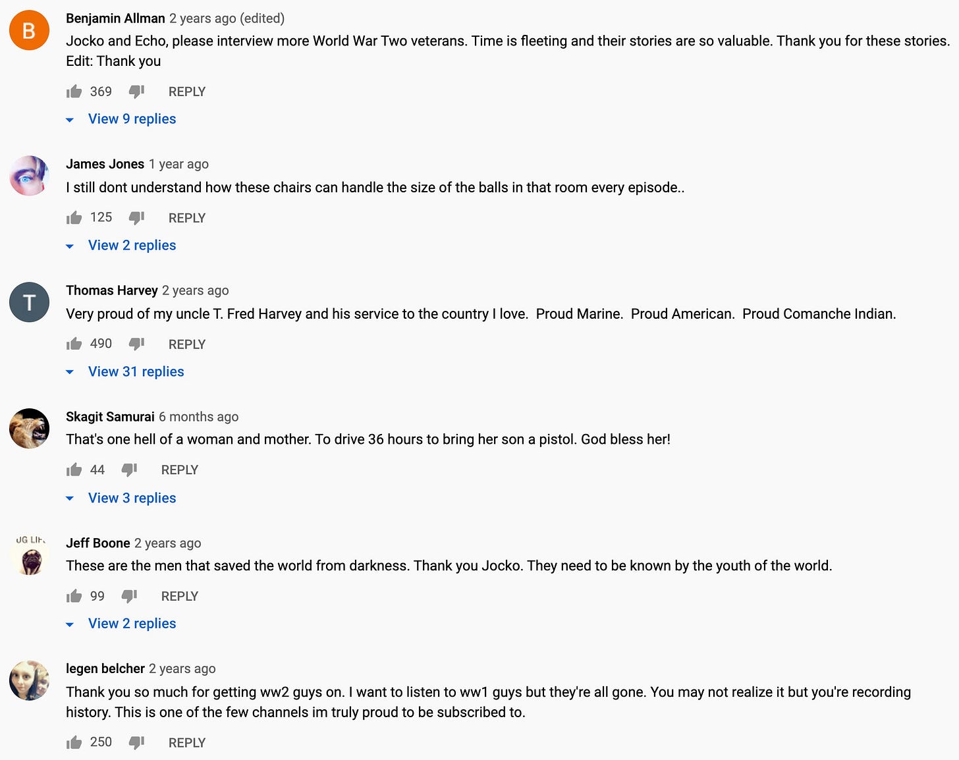Viewport: 959px width, 760px height.
Task: Dislike Benjamin Allman's comment
Action: [x=136, y=92]
